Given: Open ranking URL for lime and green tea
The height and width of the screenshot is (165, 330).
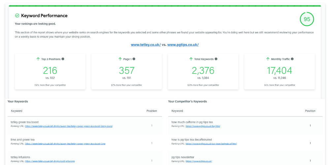Looking at the screenshot, I should (x=65, y=144).
